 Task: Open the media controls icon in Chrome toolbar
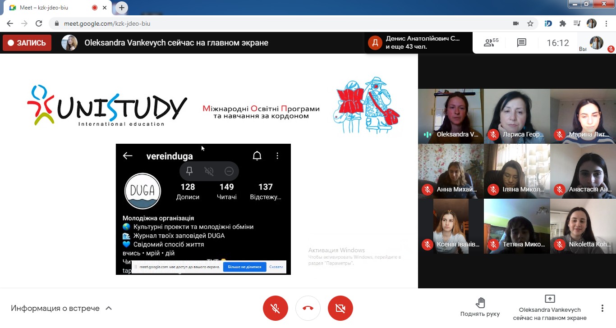tap(577, 23)
